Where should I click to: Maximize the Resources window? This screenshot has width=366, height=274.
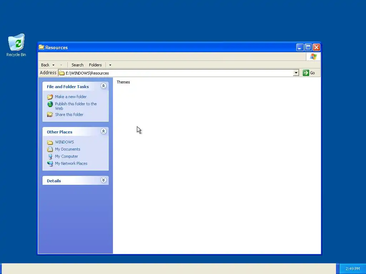[308, 47]
